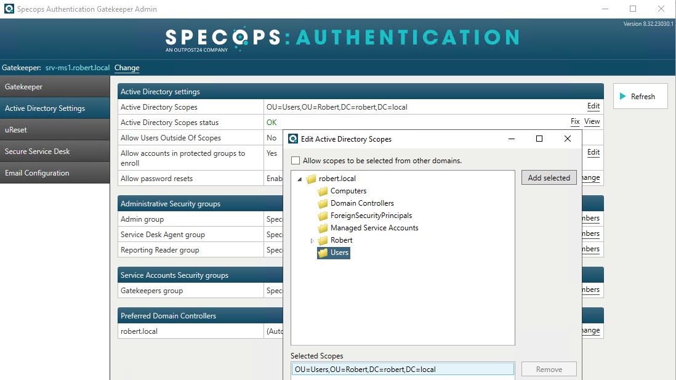Collapse the robert.local tree node

pos(300,179)
